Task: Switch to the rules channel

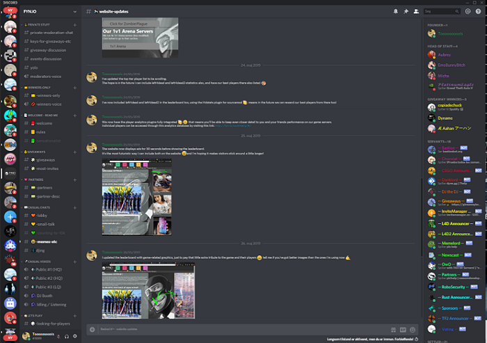Action: pos(50,132)
